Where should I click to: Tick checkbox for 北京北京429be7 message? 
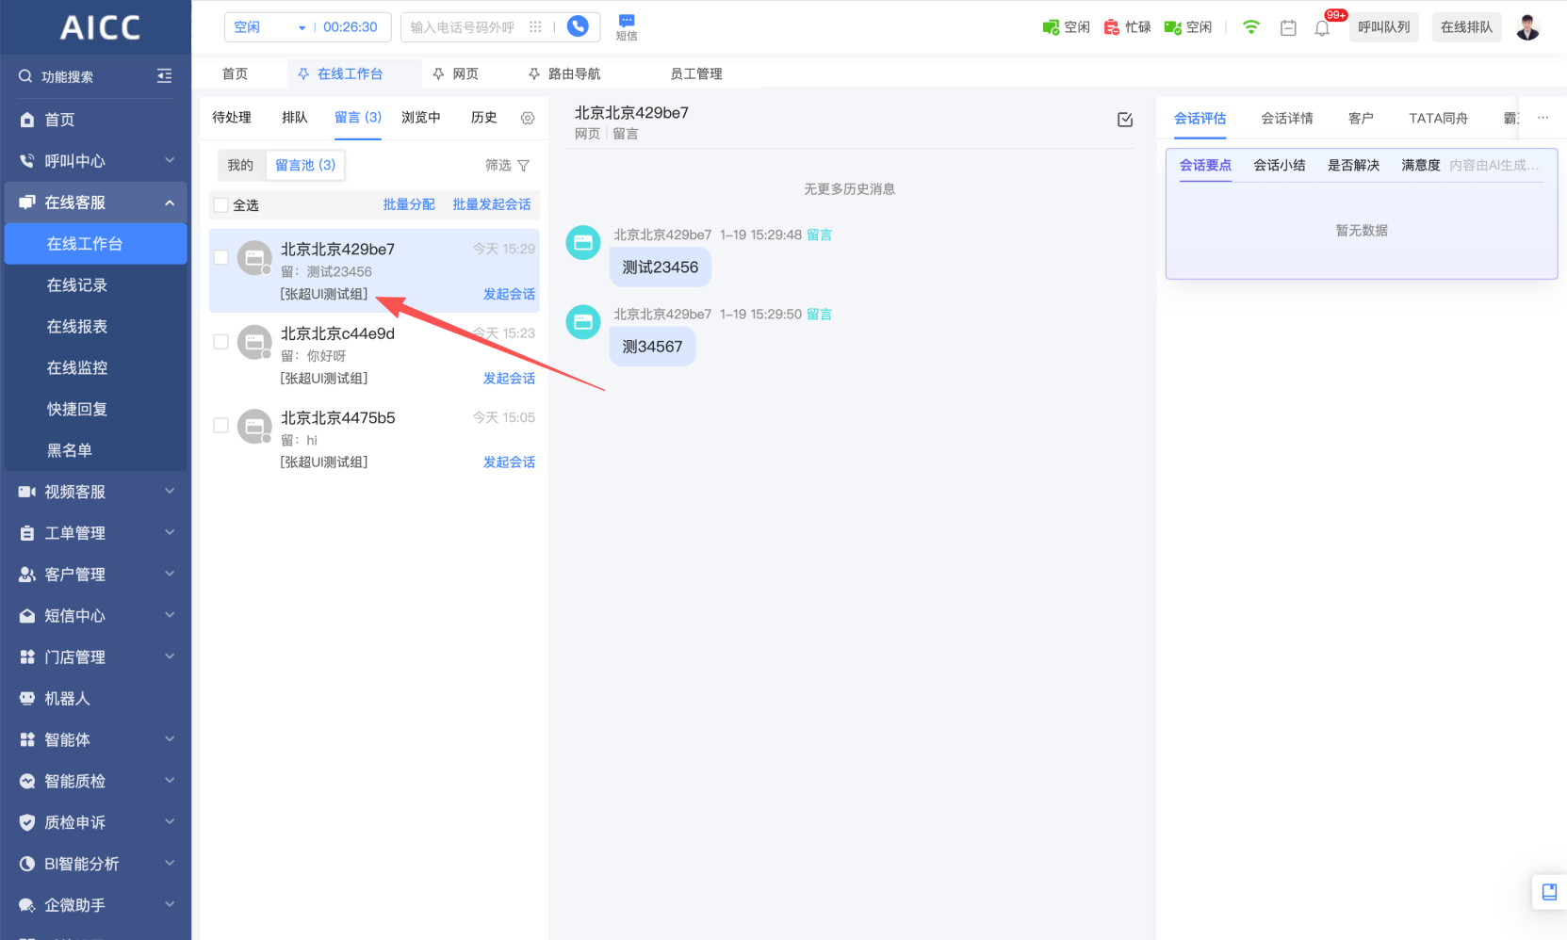(x=221, y=257)
